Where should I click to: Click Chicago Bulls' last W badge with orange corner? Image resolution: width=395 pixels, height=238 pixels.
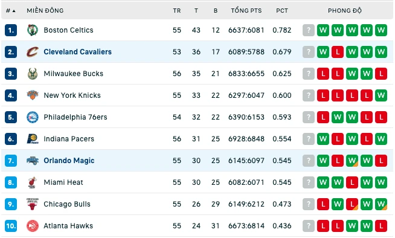click(381, 204)
